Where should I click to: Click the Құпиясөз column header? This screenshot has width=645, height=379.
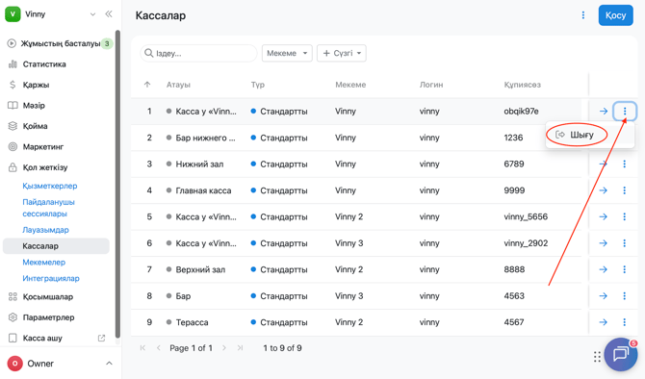[x=522, y=85]
